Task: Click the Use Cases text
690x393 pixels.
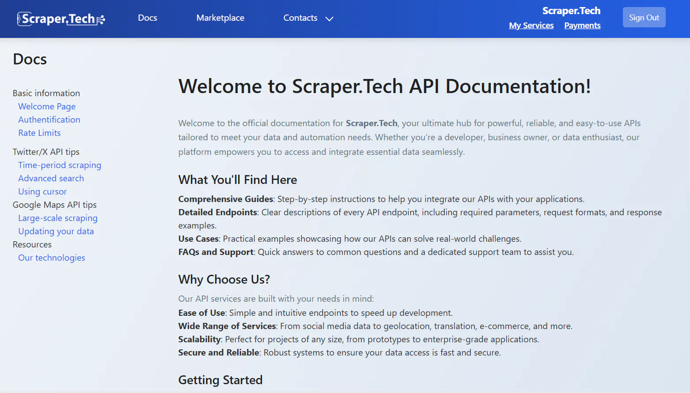Action: 198,239
